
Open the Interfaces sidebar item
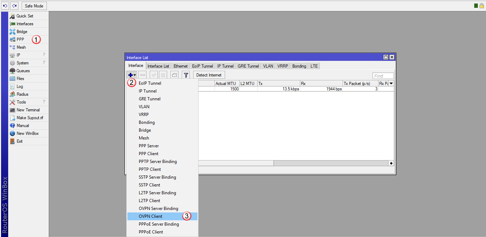click(28, 24)
